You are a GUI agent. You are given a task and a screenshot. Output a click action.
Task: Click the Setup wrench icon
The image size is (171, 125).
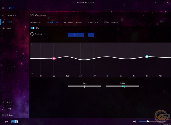click(3, 109)
